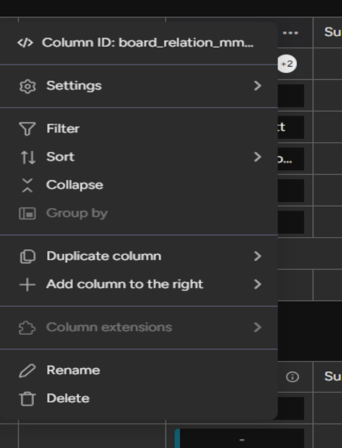Select Collapse in the column menu

point(139,185)
